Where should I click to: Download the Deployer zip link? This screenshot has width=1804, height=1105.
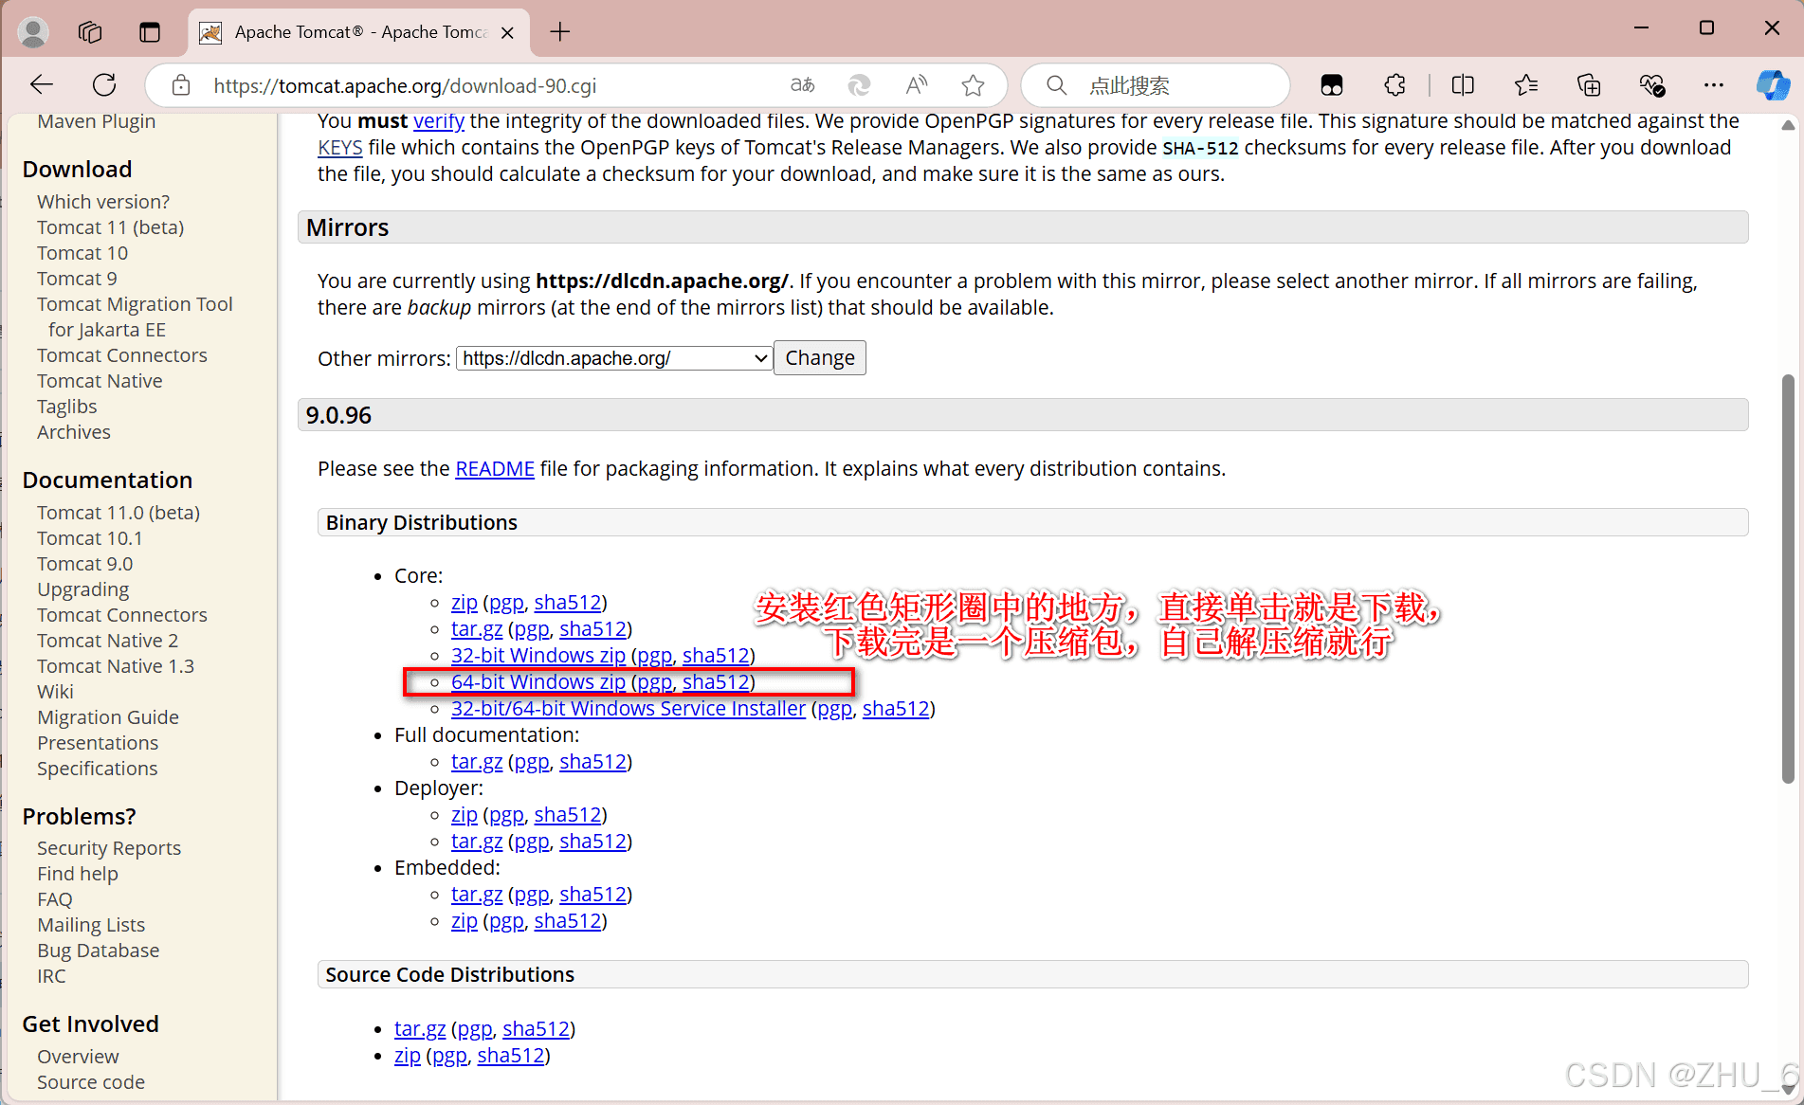465,815
